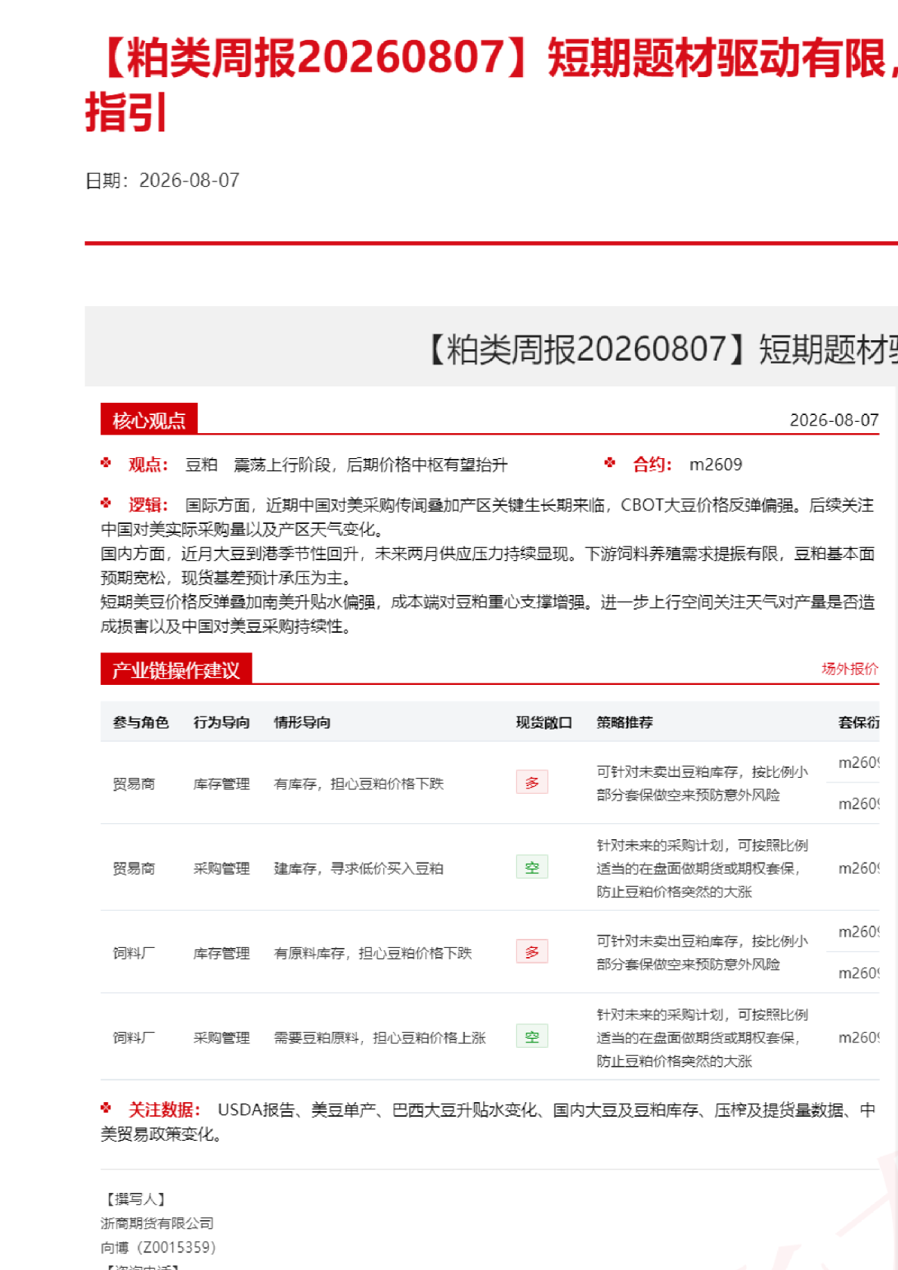Click the 逻辑: label
This screenshot has width=898, height=1270.
[x=148, y=505]
